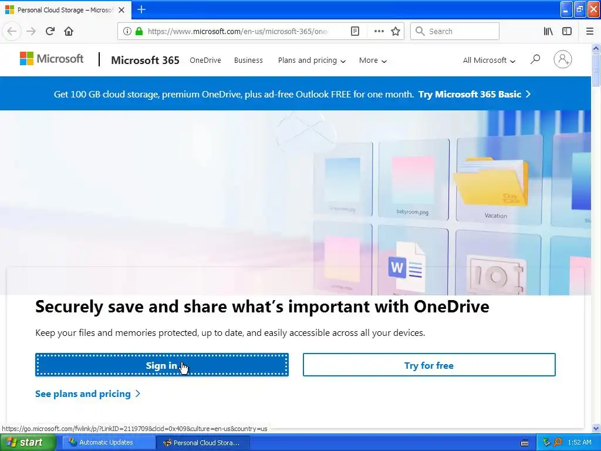
Task: Open the Business nav item
Action: click(248, 60)
